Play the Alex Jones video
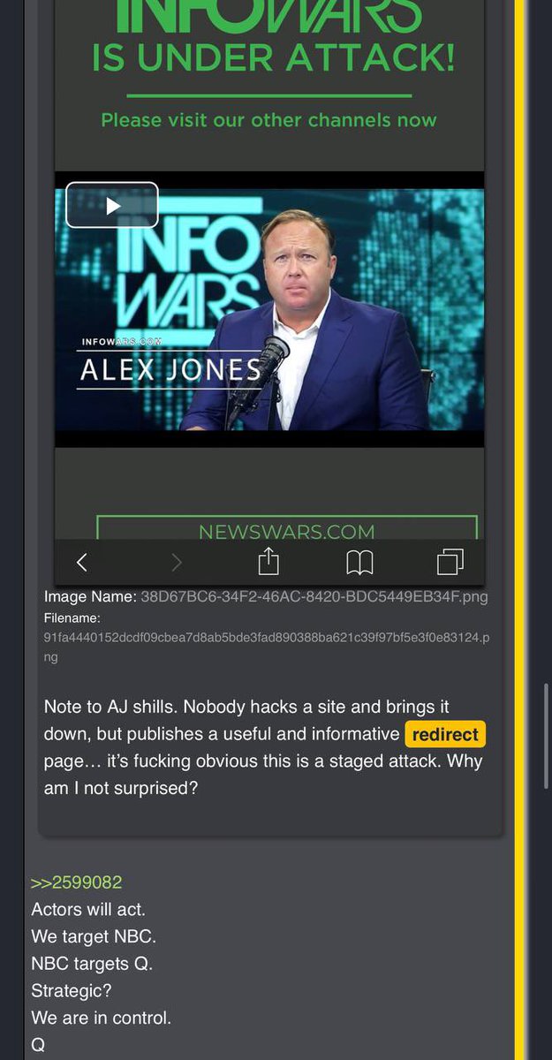The image size is (552, 1060). tap(112, 205)
